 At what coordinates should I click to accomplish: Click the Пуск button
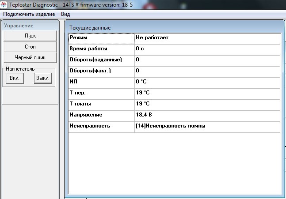pyautogui.click(x=30, y=36)
